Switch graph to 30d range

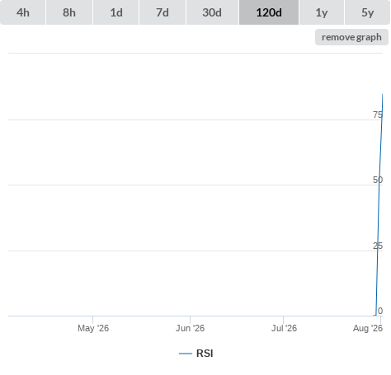pyautogui.click(x=212, y=12)
